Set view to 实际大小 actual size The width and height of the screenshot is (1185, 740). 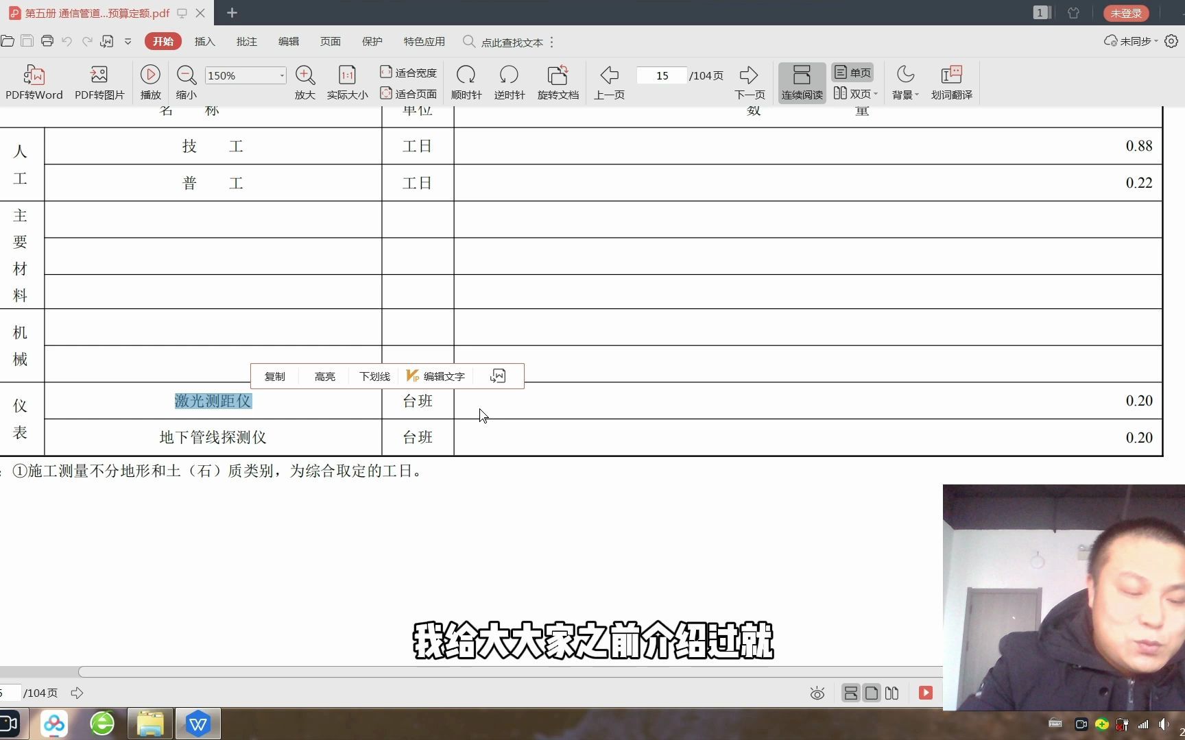tap(347, 82)
